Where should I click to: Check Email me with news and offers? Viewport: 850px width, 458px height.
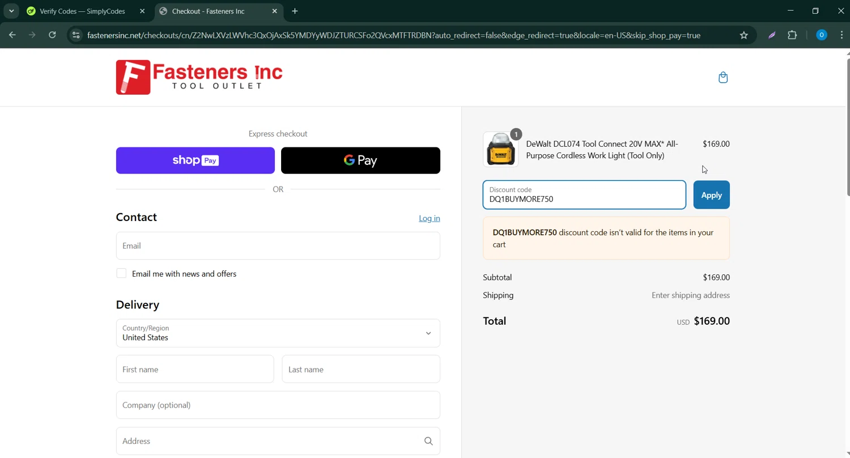coord(121,273)
